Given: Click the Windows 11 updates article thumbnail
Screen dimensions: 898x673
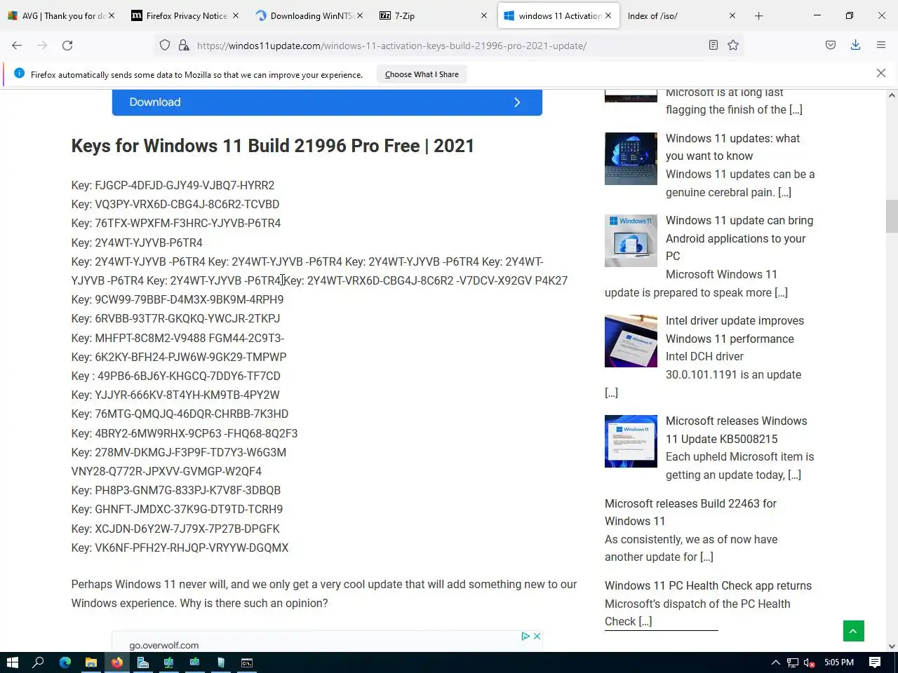Looking at the screenshot, I should click(x=631, y=158).
